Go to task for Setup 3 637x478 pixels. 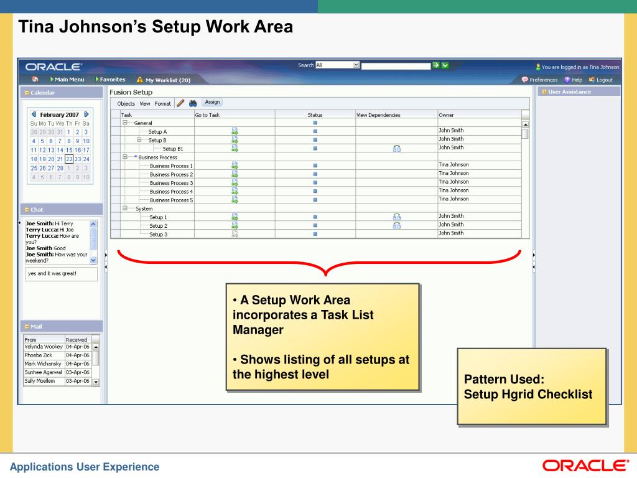coord(235,234)
